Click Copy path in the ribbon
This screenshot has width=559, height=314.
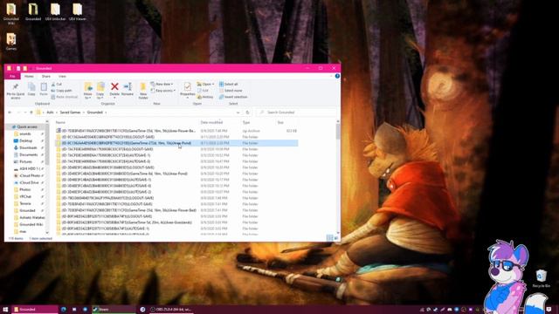(62, 91)
